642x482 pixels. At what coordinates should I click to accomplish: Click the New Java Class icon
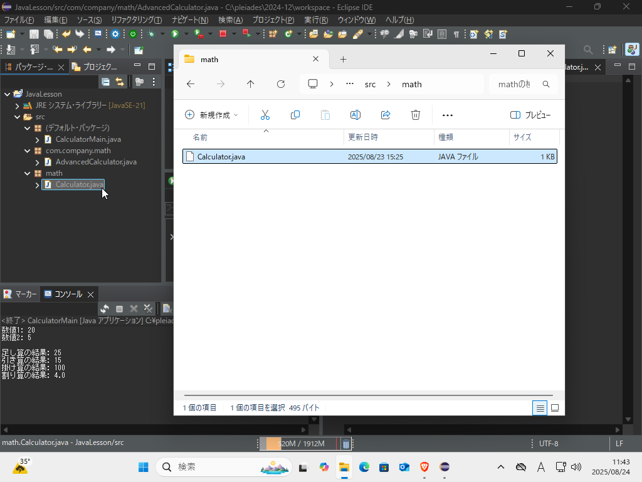pos(288,35)
